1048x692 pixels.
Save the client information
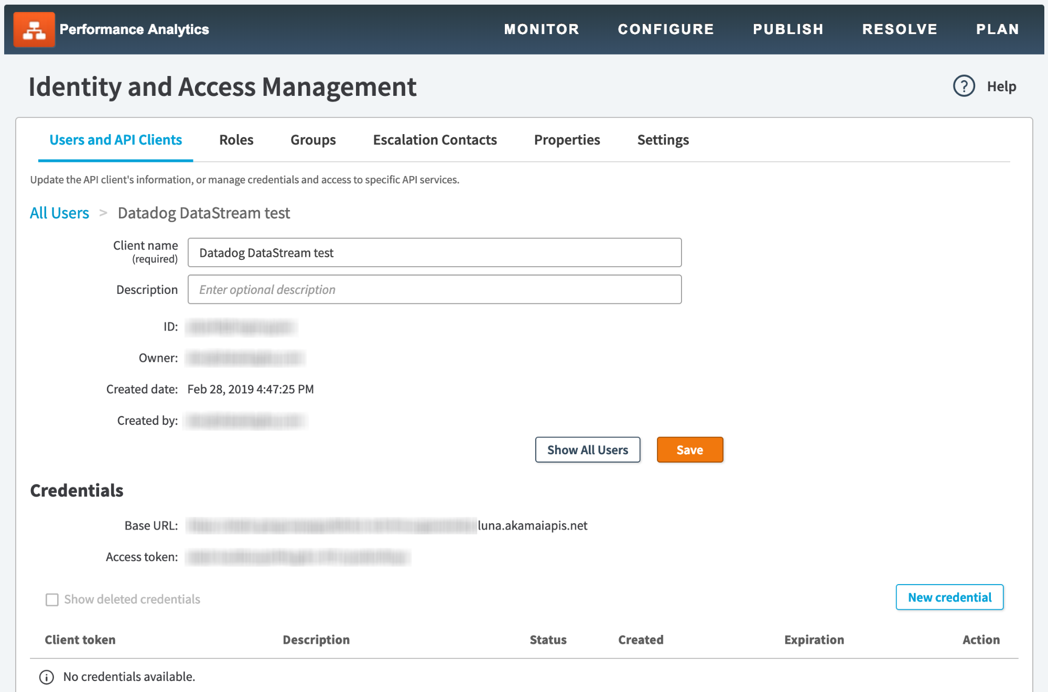[689, 449]
